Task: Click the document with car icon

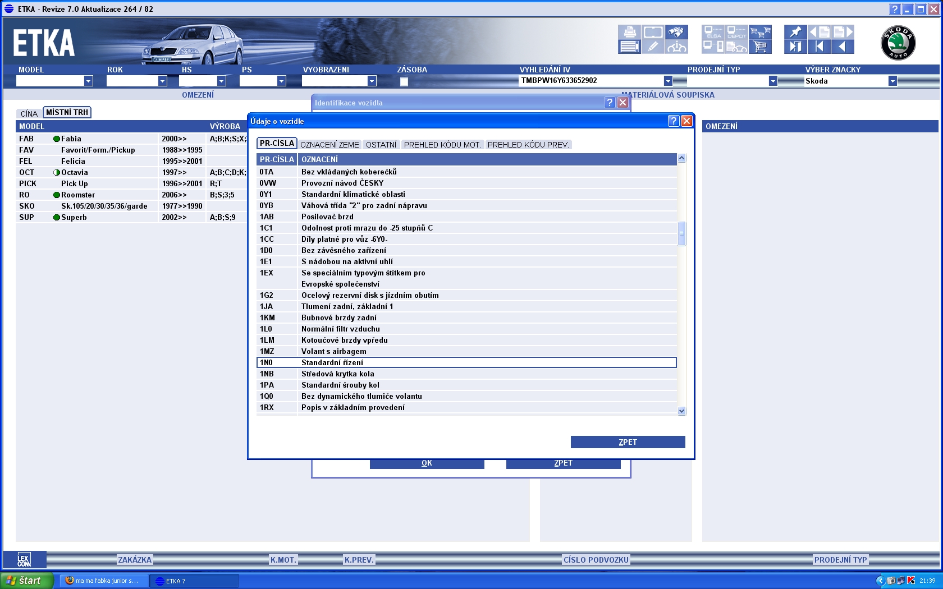Action: coord(736,47)
